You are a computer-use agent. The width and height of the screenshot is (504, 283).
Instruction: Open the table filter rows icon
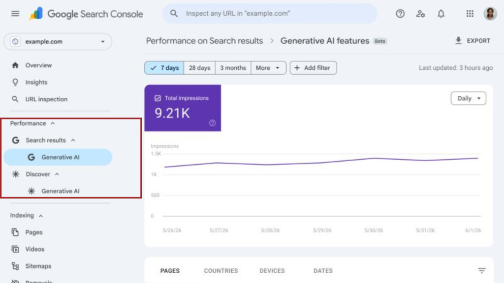(x=481, y=271)
